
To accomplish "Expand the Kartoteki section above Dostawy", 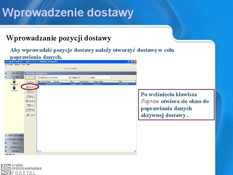I will (x=14, y=73).
